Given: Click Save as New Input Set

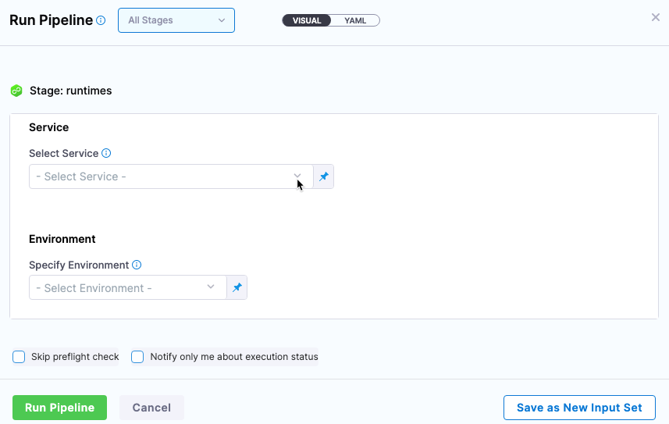Looking at the screenshot, I should pos(579,408).
